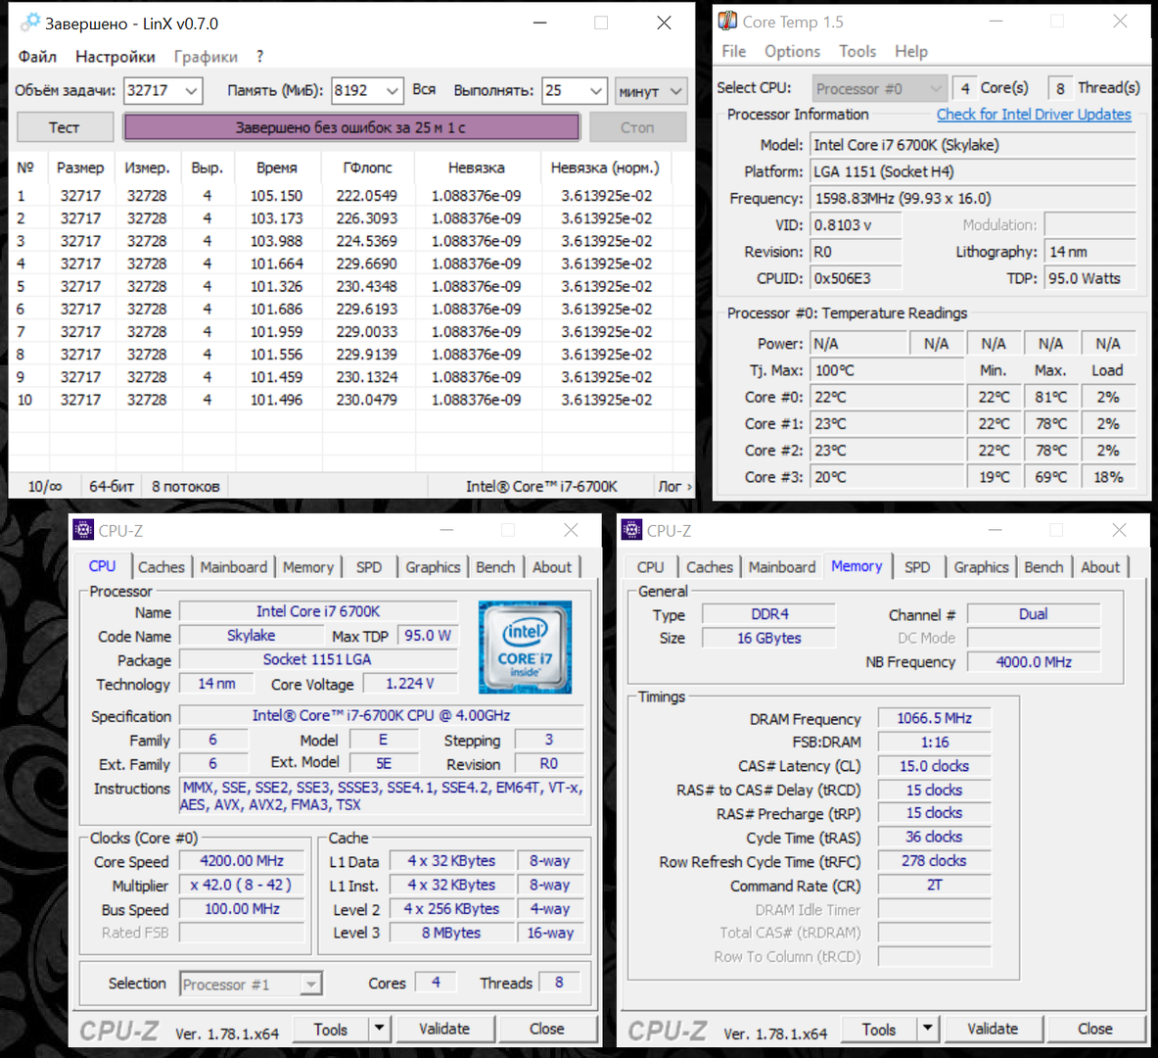Click the left CPU-Z window title icon

[83, 530]
